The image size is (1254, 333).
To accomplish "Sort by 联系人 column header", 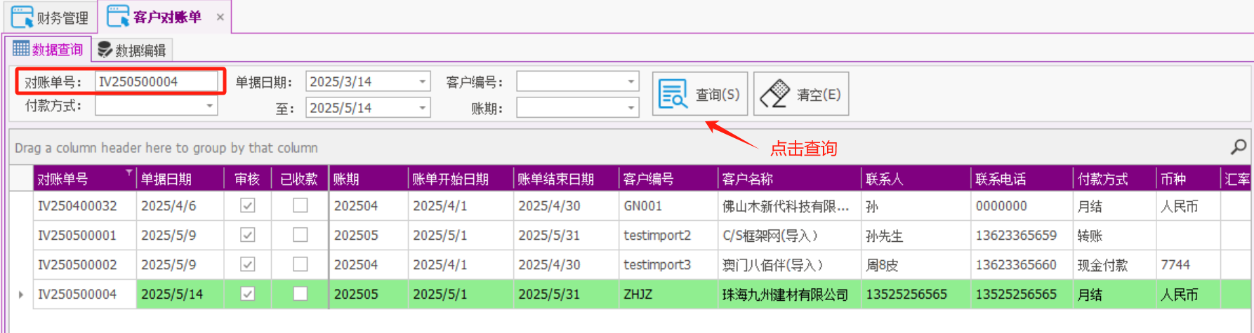I will pos(916,179).
